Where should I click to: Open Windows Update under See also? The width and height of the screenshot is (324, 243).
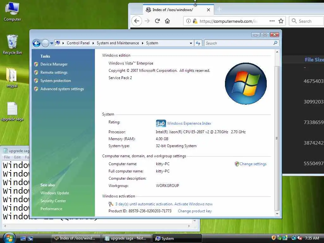coord(55,193)
